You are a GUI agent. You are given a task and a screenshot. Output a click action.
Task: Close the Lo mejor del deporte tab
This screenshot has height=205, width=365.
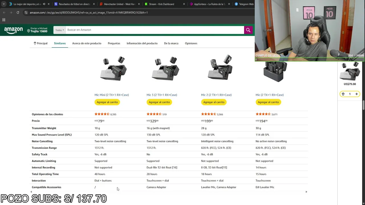(x=49, y=4)
